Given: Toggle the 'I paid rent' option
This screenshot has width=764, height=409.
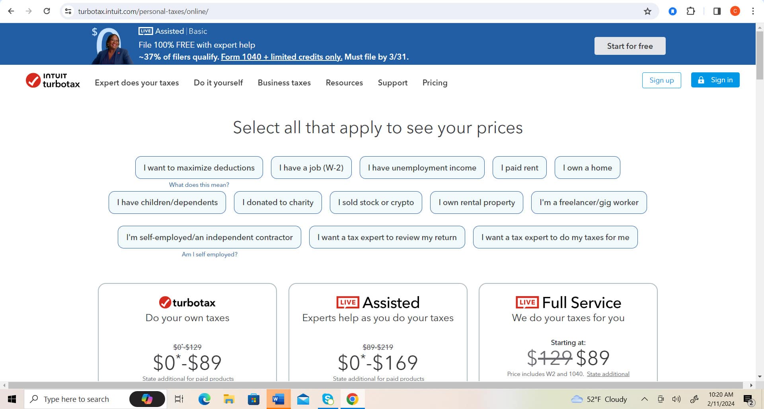Looking at the screenshot, I should [519, 168].
